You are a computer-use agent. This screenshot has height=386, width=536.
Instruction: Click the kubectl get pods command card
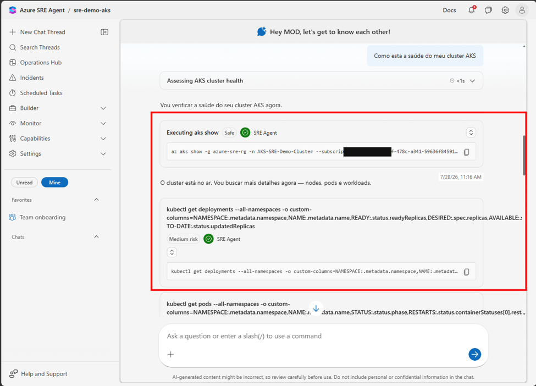pos(322,305)
